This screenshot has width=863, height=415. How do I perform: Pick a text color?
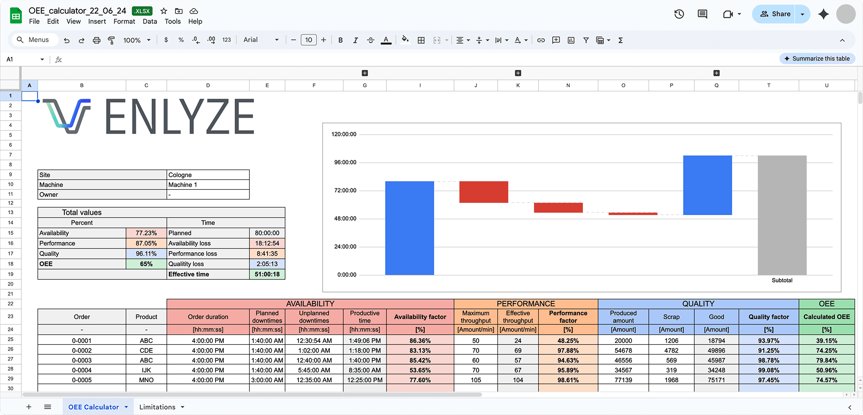point(386,40)
